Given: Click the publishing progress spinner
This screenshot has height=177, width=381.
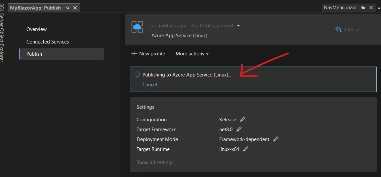Looking at the screenshot, I should pos(137,74).
